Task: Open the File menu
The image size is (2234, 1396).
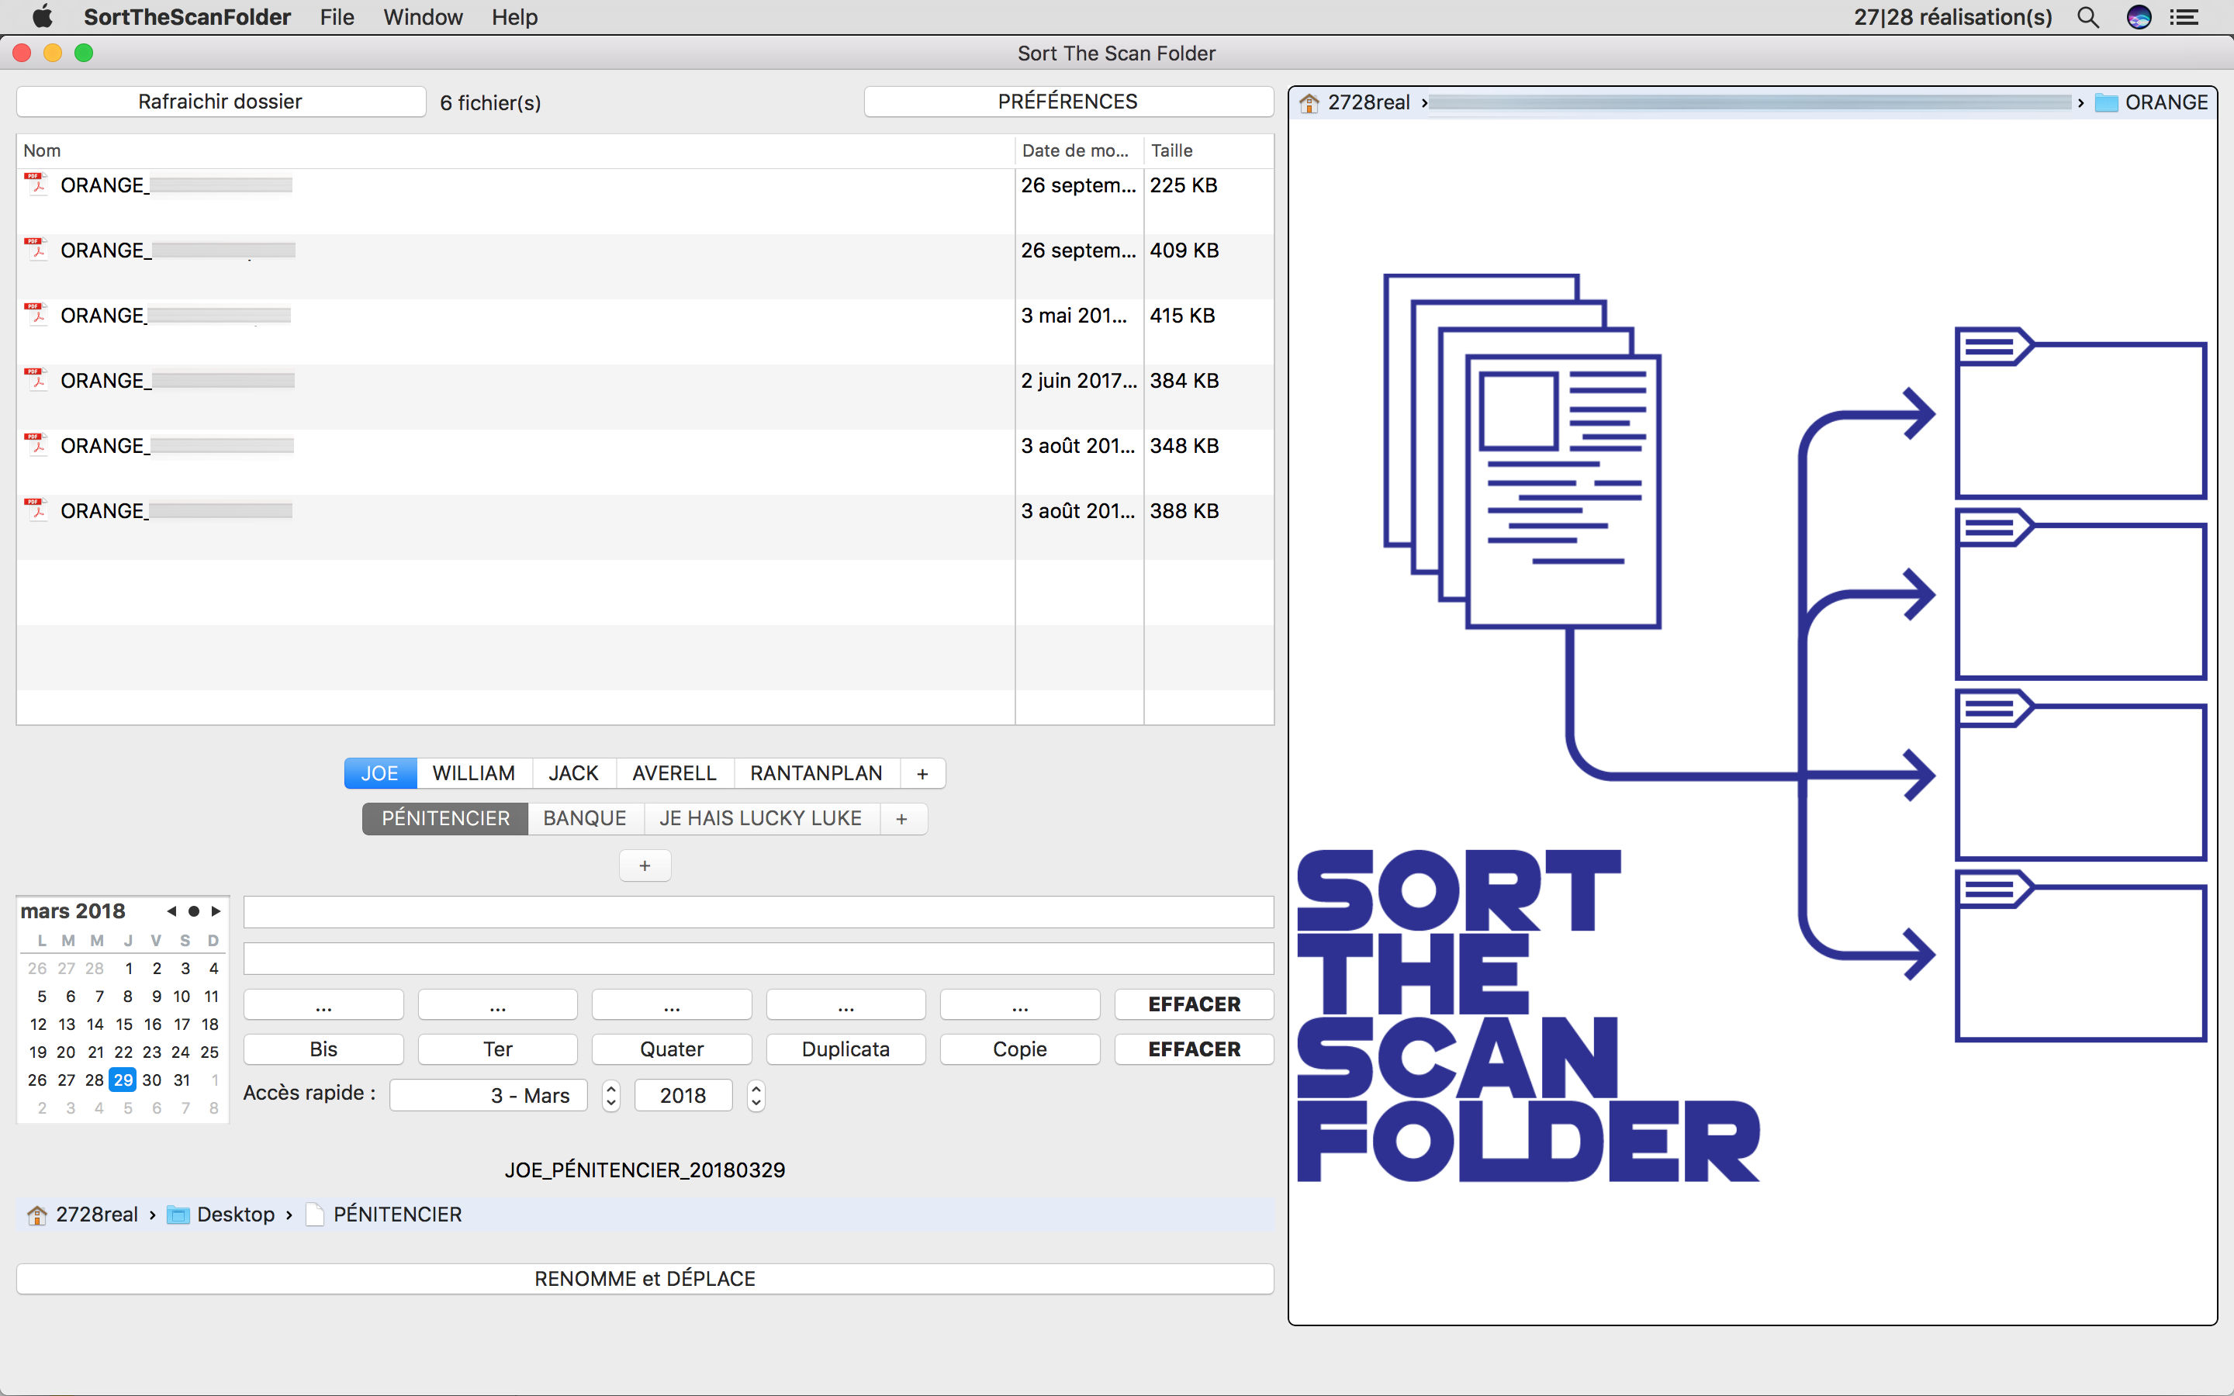Action: (x=337, y=16)
